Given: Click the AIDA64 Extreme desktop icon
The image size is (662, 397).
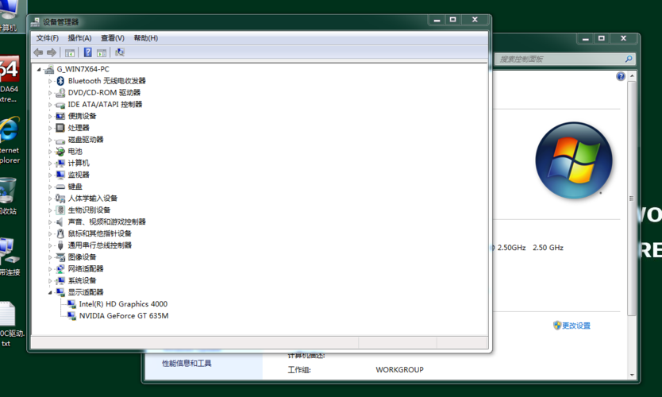Looking at the screenshot, I should (x=10, y=69).
